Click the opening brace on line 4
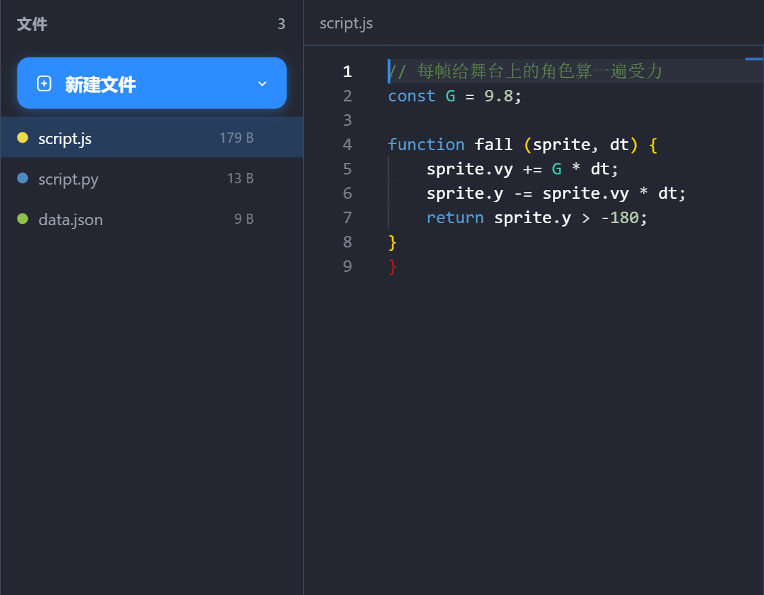The height and width of the screenshot is (595, 764). [653, 145]
